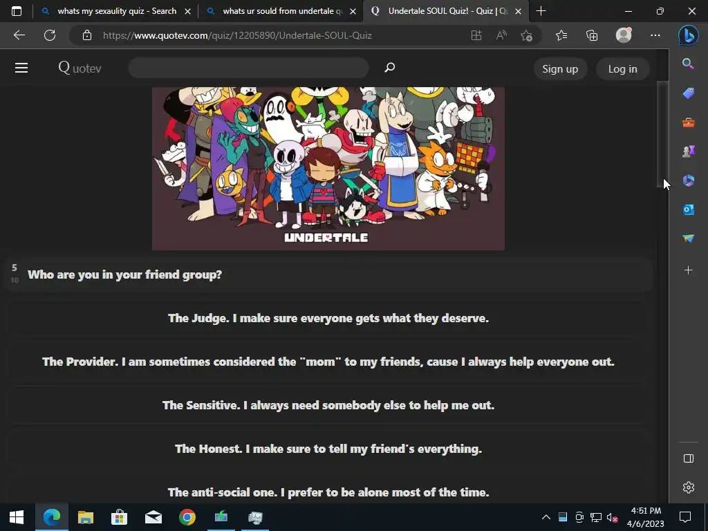The image size is (708, 531).
Task: Open the Bing chat sidebar button
Action: pyautogui.click(x=688, y=35)
